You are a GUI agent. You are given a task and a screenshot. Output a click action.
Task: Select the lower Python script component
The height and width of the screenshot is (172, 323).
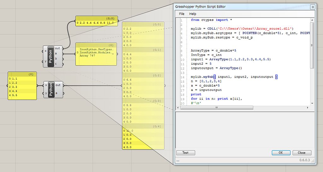(x=50, y=89)
